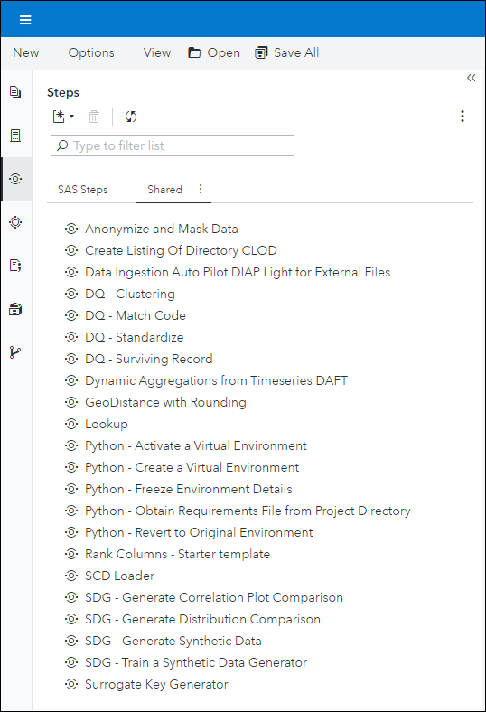Viewport: 486px width, 712px height.
Task: Click the step icon beside SCD Loader
Action: coord(71,576)
